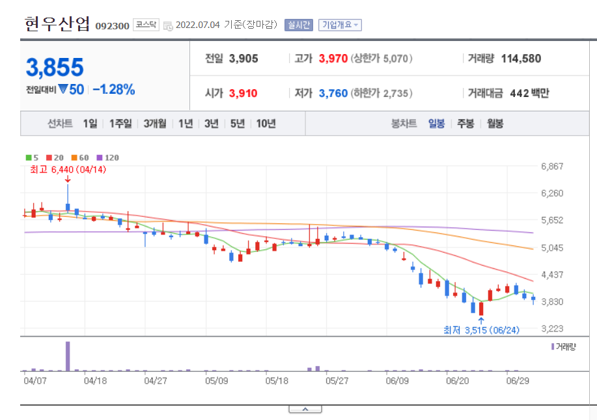
Task: Click the stock code 092300
Action: tap(113, 26)
